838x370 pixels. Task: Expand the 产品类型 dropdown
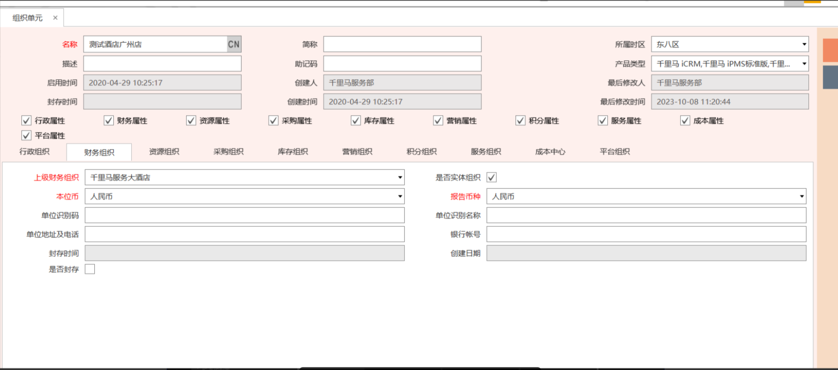click(804, 64)
